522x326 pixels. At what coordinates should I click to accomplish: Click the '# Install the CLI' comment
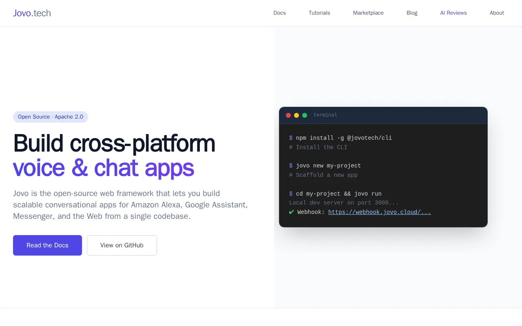[x=318, y=148]
